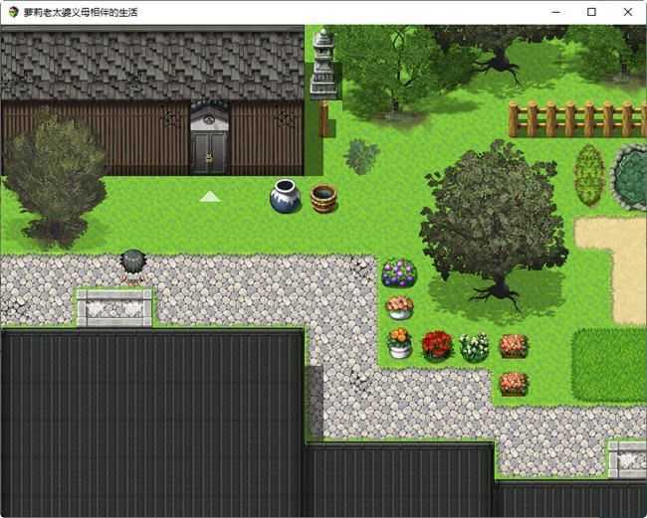Image resolution: width=647 pixels, height=518 pixels.
Task: Click the red flower planter
Action: (436, 345)
